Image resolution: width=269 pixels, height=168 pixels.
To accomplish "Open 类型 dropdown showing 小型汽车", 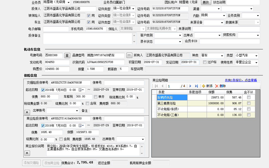I will pos(256,56).
